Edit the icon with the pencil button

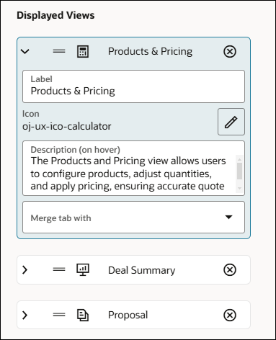pos(231,122)
